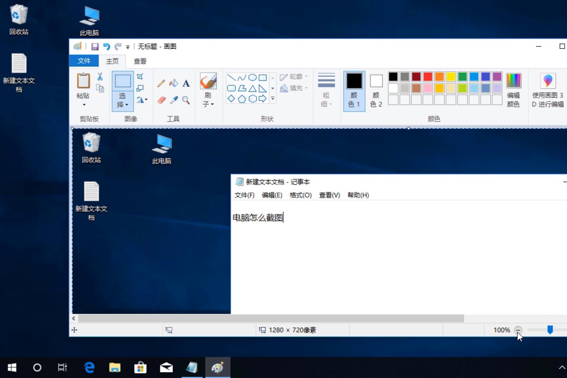
Task: Pick the red color swatch
Action: coord(428,77)
